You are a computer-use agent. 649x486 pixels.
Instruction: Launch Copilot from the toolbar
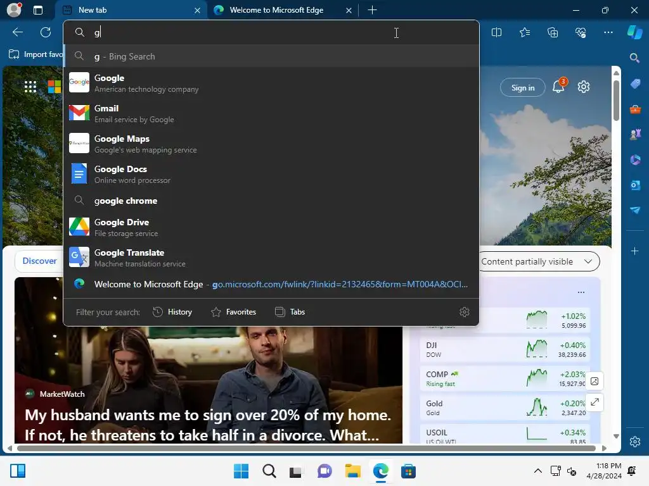635,32
